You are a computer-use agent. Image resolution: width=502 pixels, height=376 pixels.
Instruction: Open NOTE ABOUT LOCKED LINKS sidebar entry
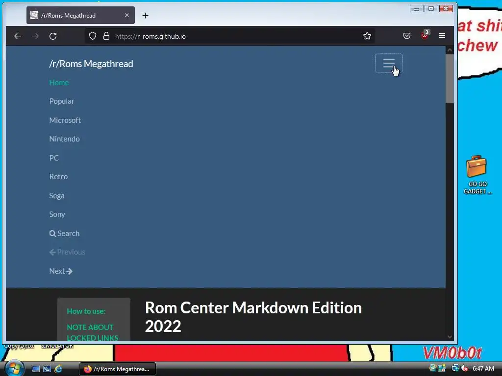93,332
